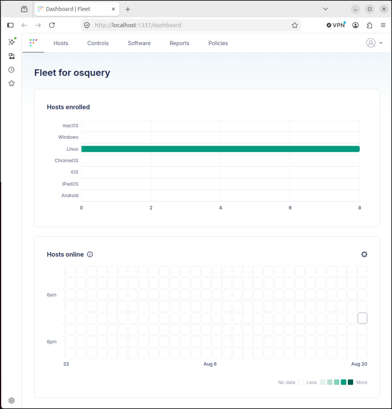Select the highlighted heatmap cell for Aug 20
Viewport: 392px width, 409px height.
pos(362,318)
